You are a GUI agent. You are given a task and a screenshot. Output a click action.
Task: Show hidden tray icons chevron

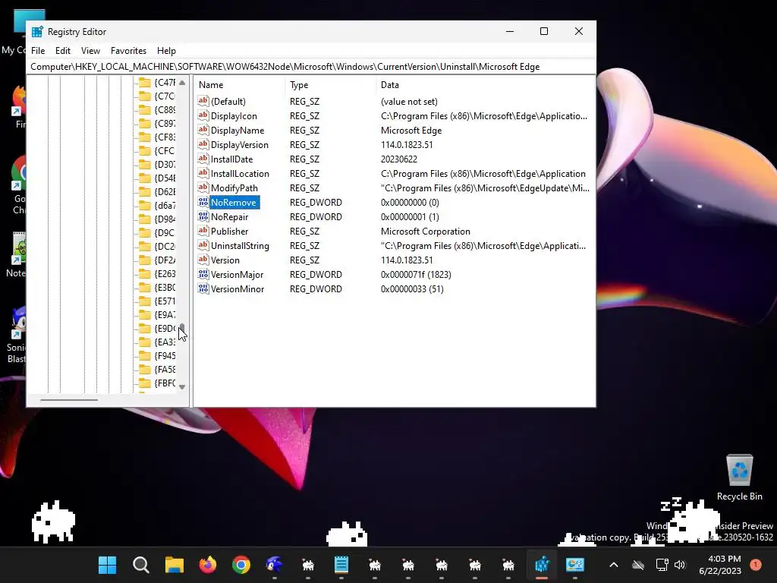click(x=613, y=565)
